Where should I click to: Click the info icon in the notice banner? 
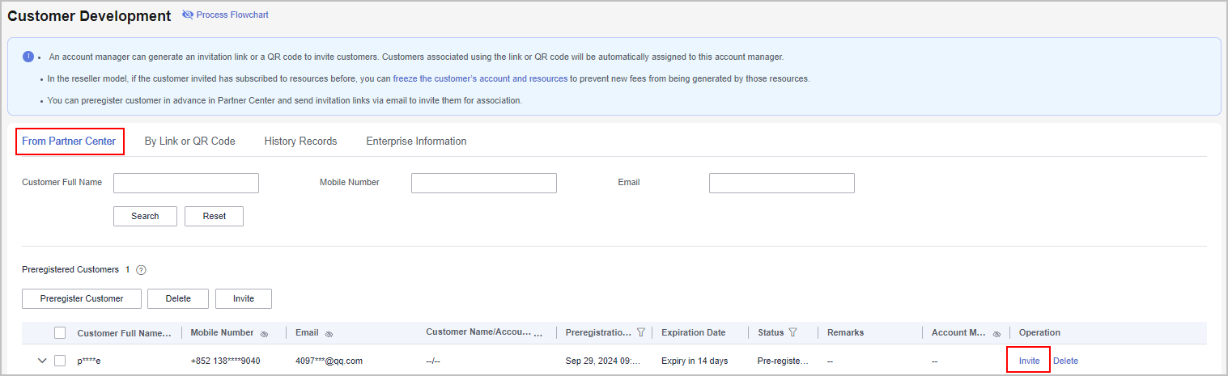coord(28,57)
